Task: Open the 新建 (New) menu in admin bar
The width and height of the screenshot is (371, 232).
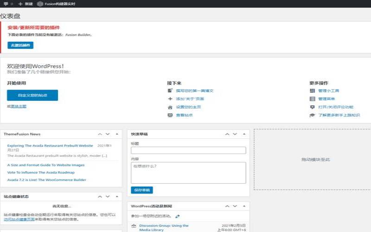Action: (26, 4)
